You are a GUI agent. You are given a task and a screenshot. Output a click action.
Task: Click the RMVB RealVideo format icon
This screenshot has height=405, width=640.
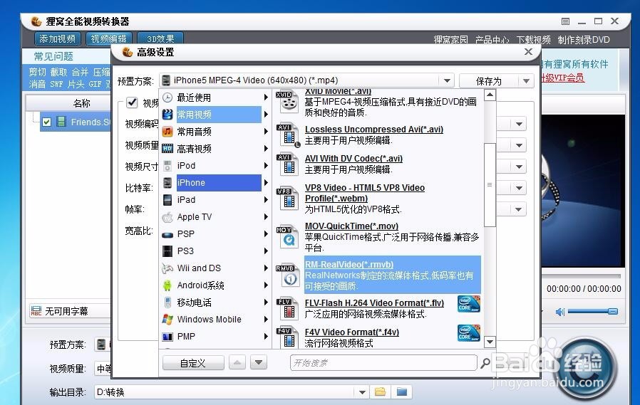288,276
